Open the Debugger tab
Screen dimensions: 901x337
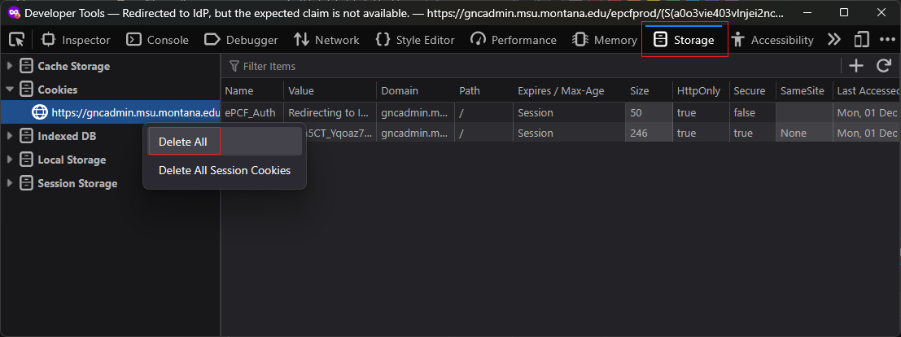241,40
